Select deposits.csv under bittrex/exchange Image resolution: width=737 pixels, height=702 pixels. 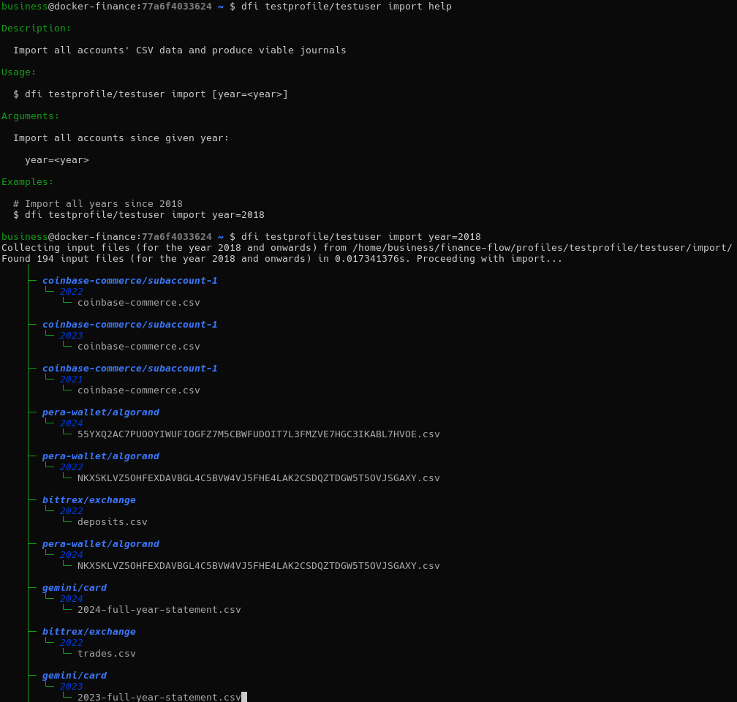tap(112, 522)
